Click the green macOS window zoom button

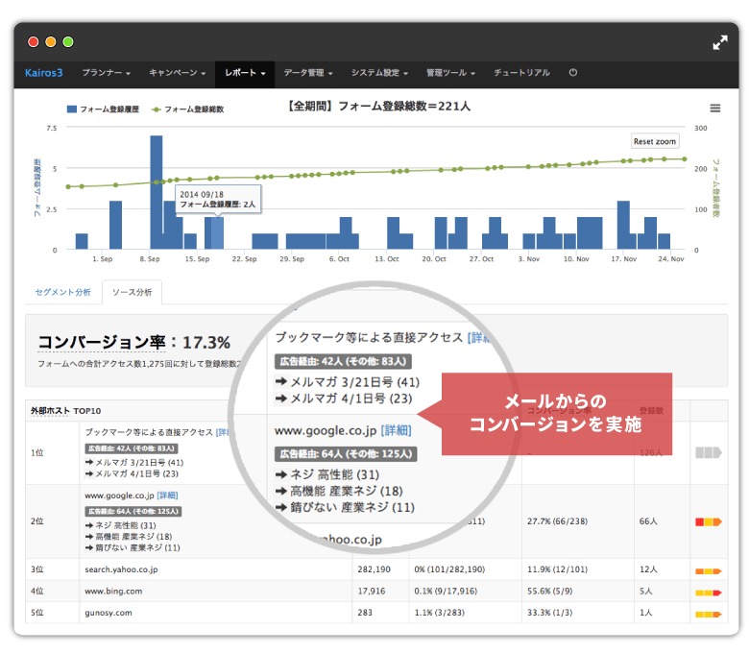tap(67, 42)
